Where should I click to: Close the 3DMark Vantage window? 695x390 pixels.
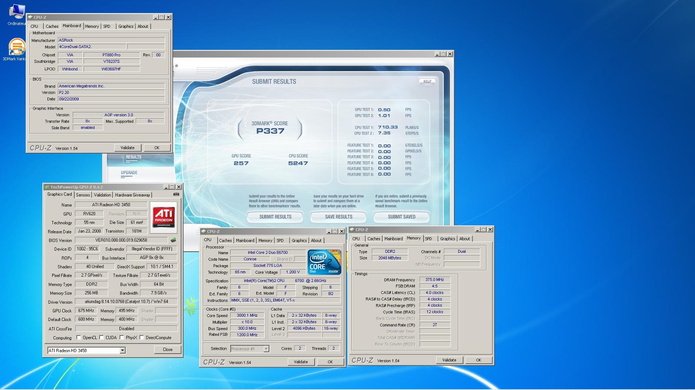450,54
